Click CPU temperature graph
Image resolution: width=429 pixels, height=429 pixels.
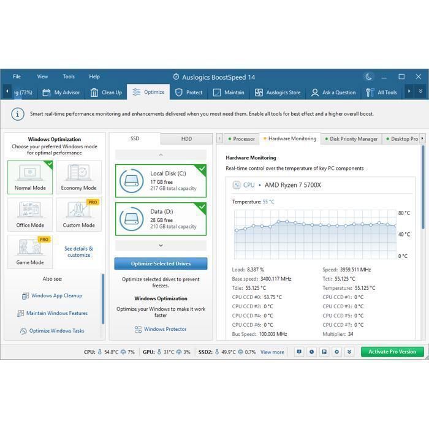tap(315, 235)
